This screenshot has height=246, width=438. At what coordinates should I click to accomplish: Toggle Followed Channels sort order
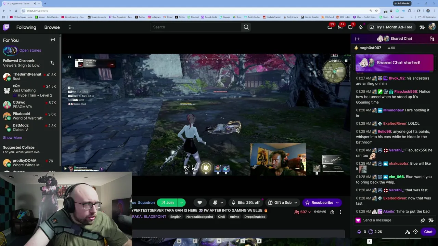tap(52, 63)
